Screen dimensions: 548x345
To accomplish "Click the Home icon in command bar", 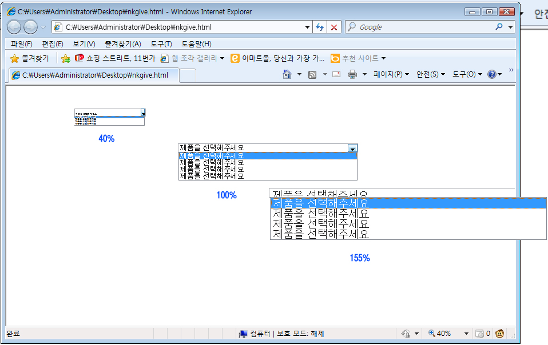I will [x=287, y=74].
